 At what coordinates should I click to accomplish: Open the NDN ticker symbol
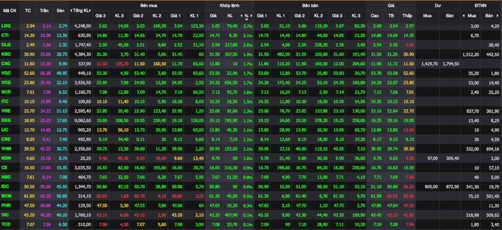[x=6, y=159]
